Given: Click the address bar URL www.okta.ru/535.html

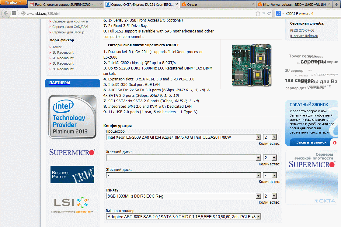Looking at the screenshot, I should pos(43,14).
